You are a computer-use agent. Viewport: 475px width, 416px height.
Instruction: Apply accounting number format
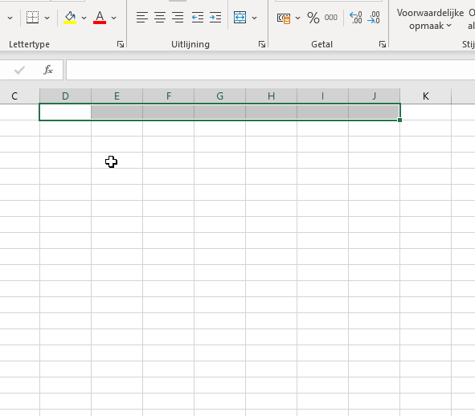tap(284, 18)
